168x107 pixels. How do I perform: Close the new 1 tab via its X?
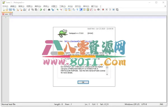(x=11, y=14)
